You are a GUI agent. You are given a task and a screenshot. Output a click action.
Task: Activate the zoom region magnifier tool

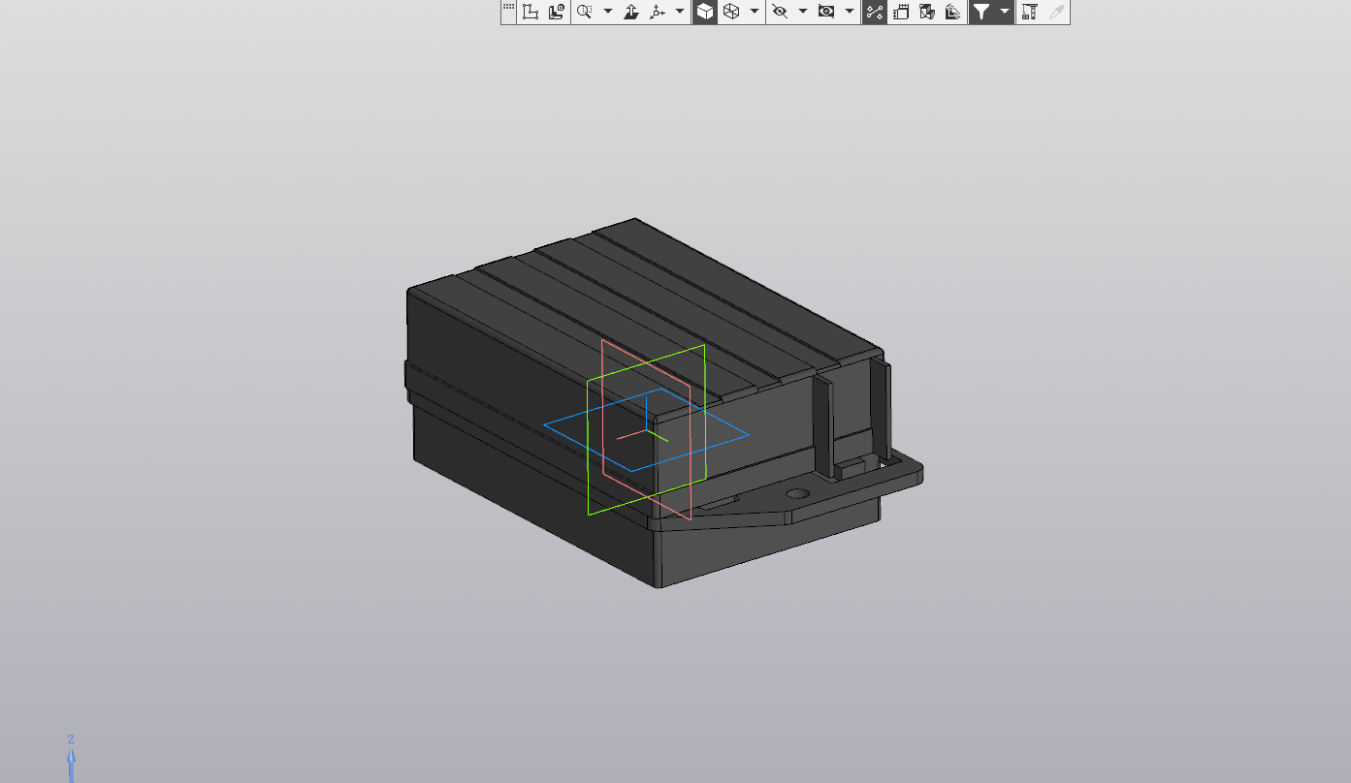pos(584,12)
